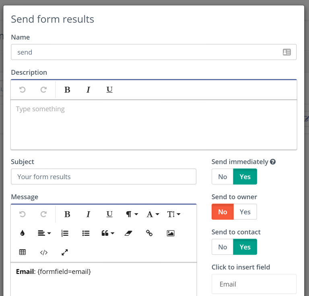Click the ordered list icon in Message toolbar
The width and height of the screenshot is (309, 296).
(65, 233)
